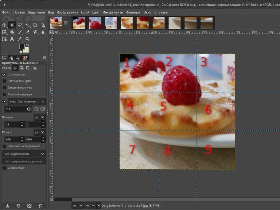280x210 pixels.
Task: Select the Cage/Warp Transform tool
Action: tap(4, 32)
